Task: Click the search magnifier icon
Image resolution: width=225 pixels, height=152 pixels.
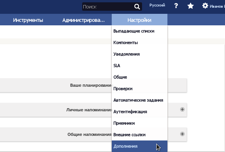Action: [137, 7]
